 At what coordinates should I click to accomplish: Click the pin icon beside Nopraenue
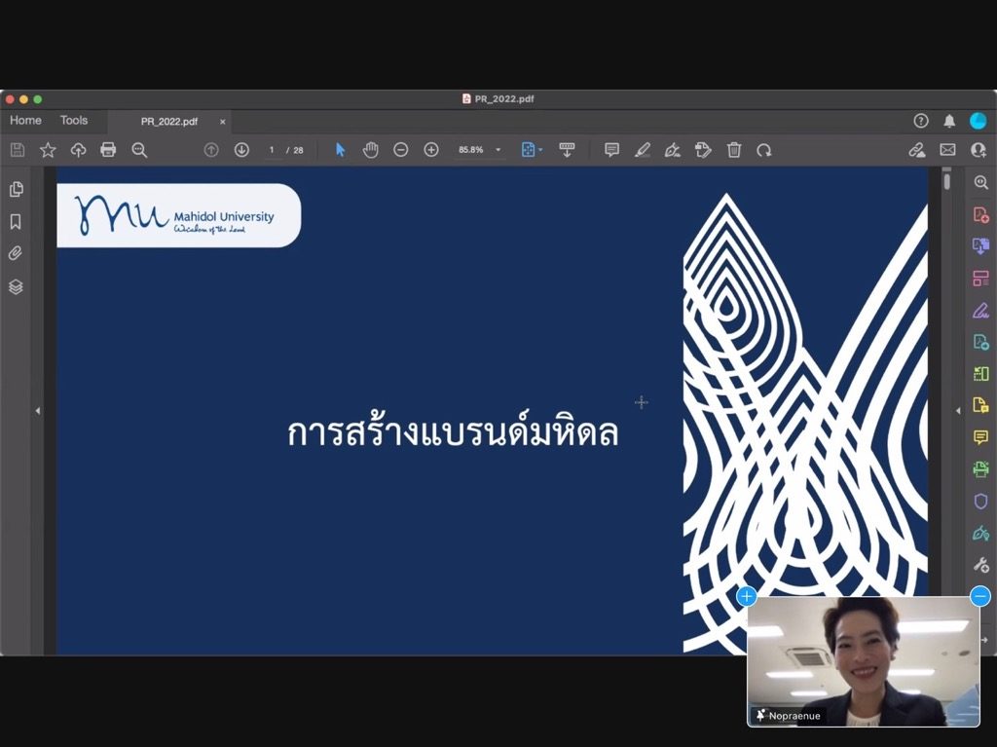click(759, 715)
